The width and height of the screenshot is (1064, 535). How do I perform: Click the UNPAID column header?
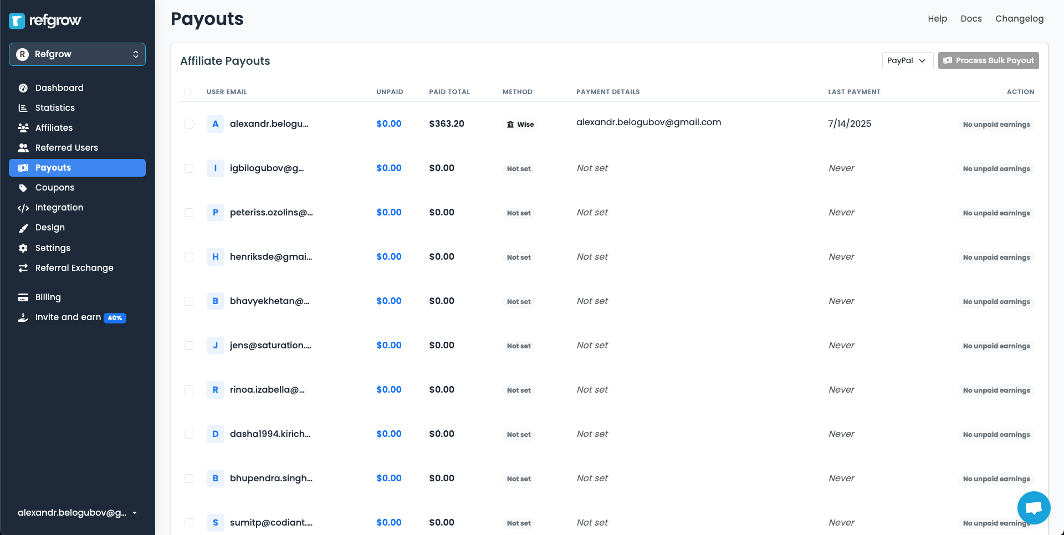[390, 92]
